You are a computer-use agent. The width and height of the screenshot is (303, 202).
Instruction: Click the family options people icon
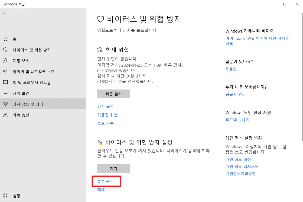click(5, 115)
